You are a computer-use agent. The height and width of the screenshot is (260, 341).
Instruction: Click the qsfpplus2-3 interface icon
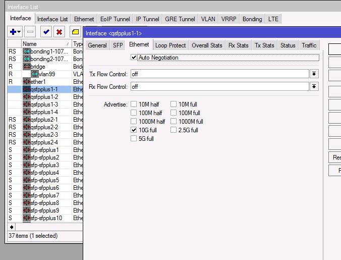[27, 135]
